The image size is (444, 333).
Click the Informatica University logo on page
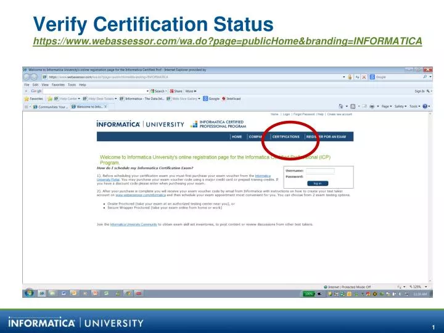[x=140, y=124]
